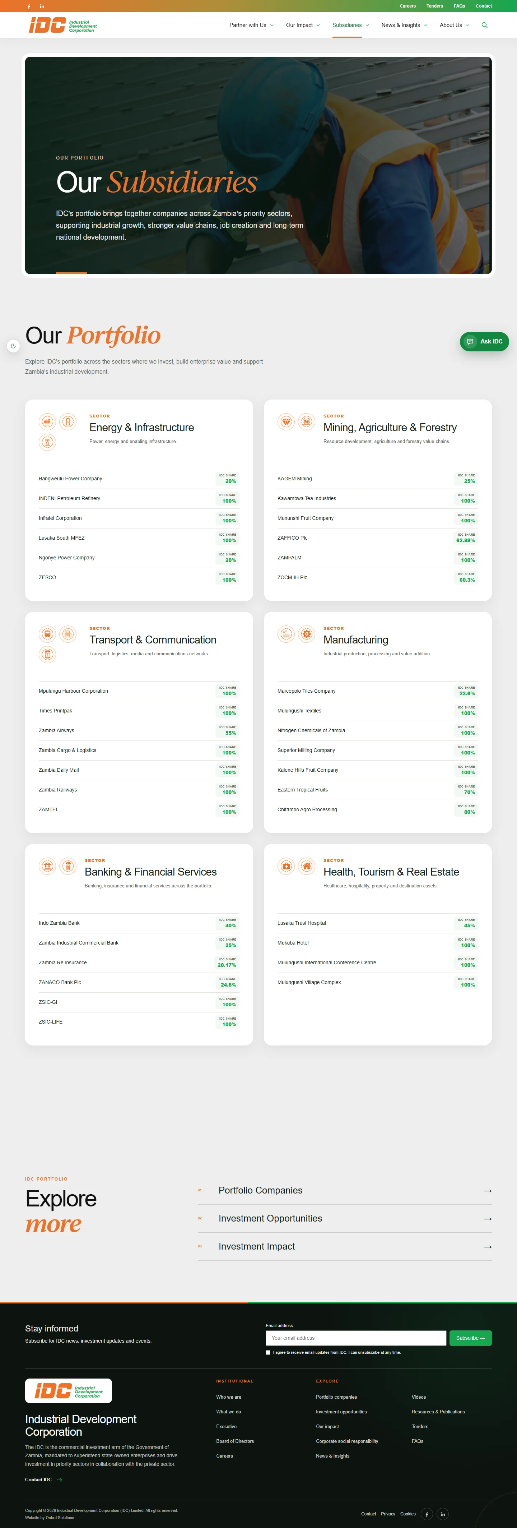Select the Zambia Airways row
This screenshot has height=1528, width=517.
pyautogui.click(x=139, y=730)
